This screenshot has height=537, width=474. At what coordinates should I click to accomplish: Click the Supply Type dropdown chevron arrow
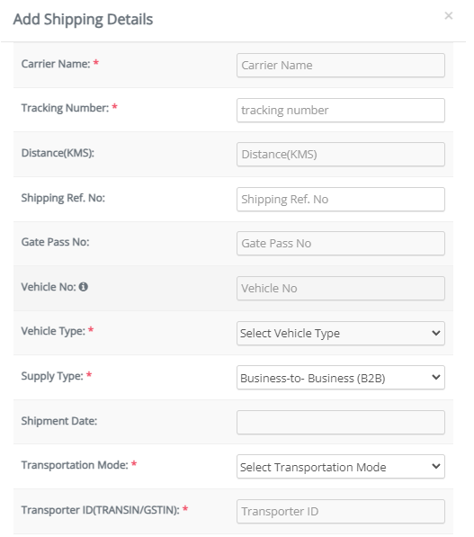point(435,378)
